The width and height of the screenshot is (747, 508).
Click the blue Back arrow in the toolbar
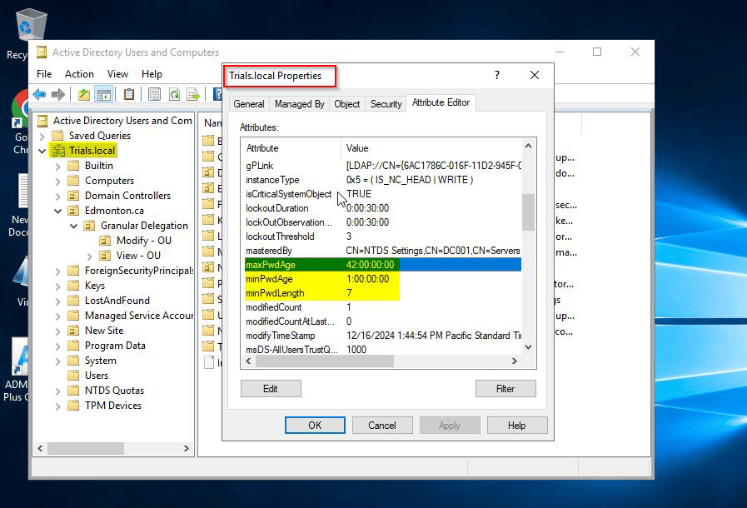pyautogui.click(x=39, y=94)
